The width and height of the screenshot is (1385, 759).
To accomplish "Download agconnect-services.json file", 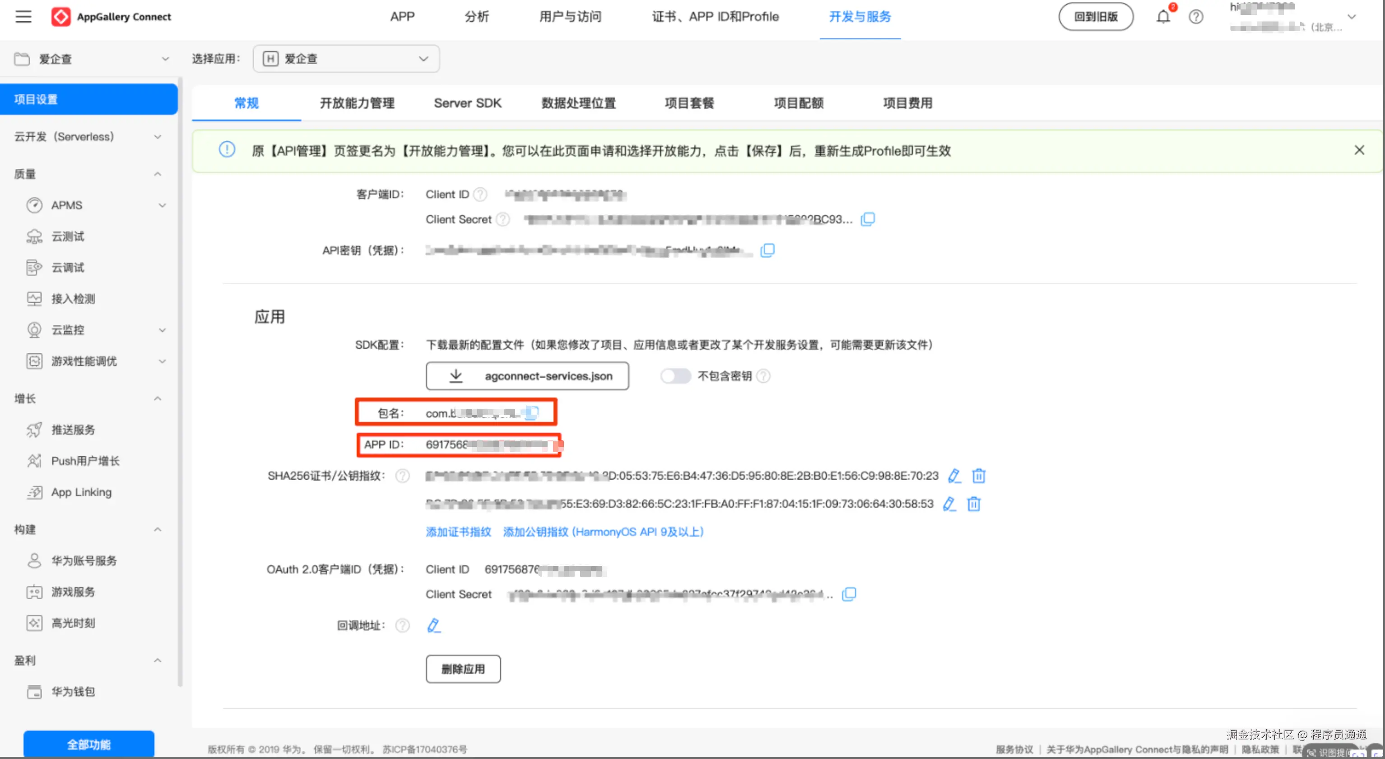I will point(527,376).
